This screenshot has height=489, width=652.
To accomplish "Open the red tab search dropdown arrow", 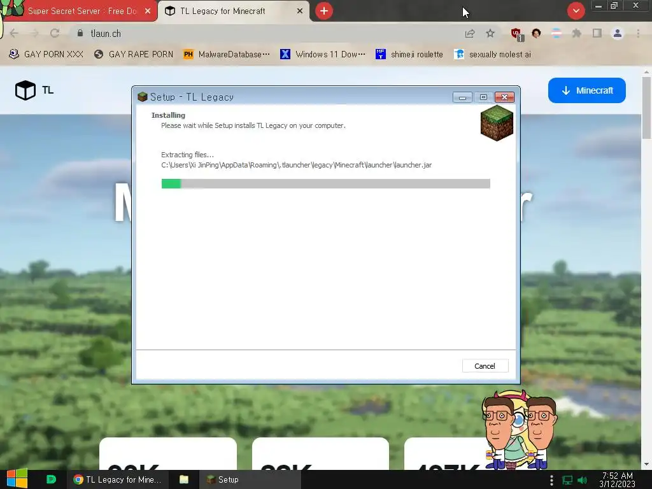I will 576,11.
